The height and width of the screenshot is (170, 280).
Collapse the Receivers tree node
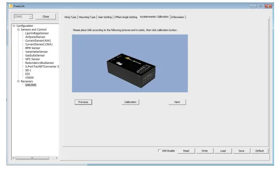18,81
